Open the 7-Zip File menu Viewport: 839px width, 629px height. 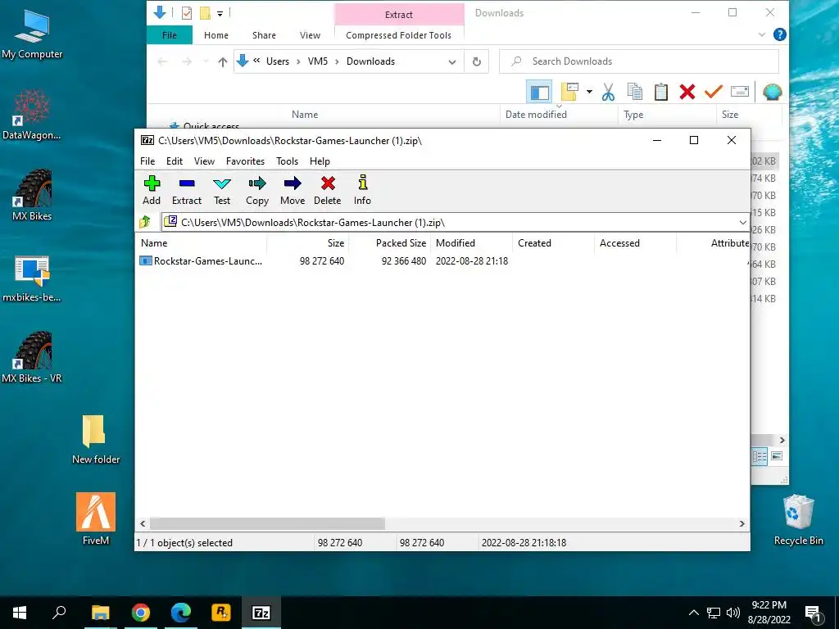[x=147, y=161]
